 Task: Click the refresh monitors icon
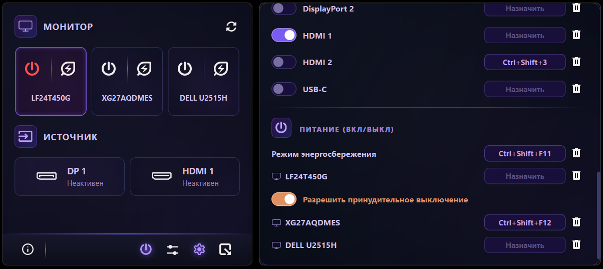(231, 27)
